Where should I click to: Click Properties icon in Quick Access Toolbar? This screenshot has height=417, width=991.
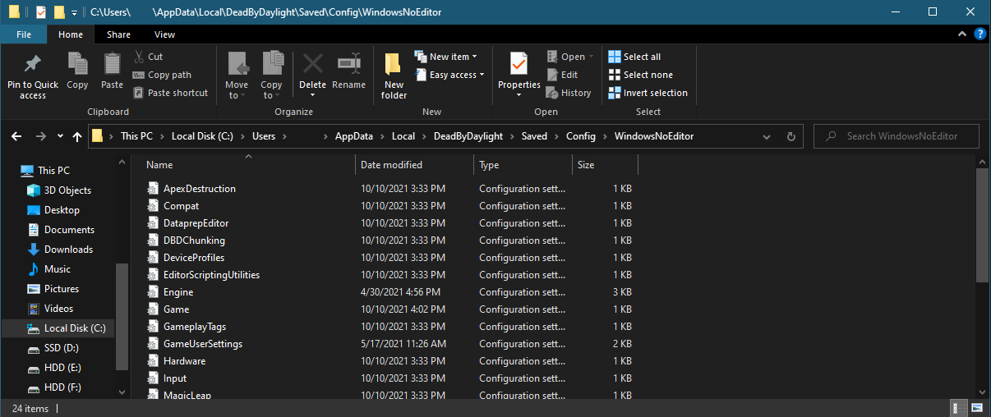[x=40, y=12]
